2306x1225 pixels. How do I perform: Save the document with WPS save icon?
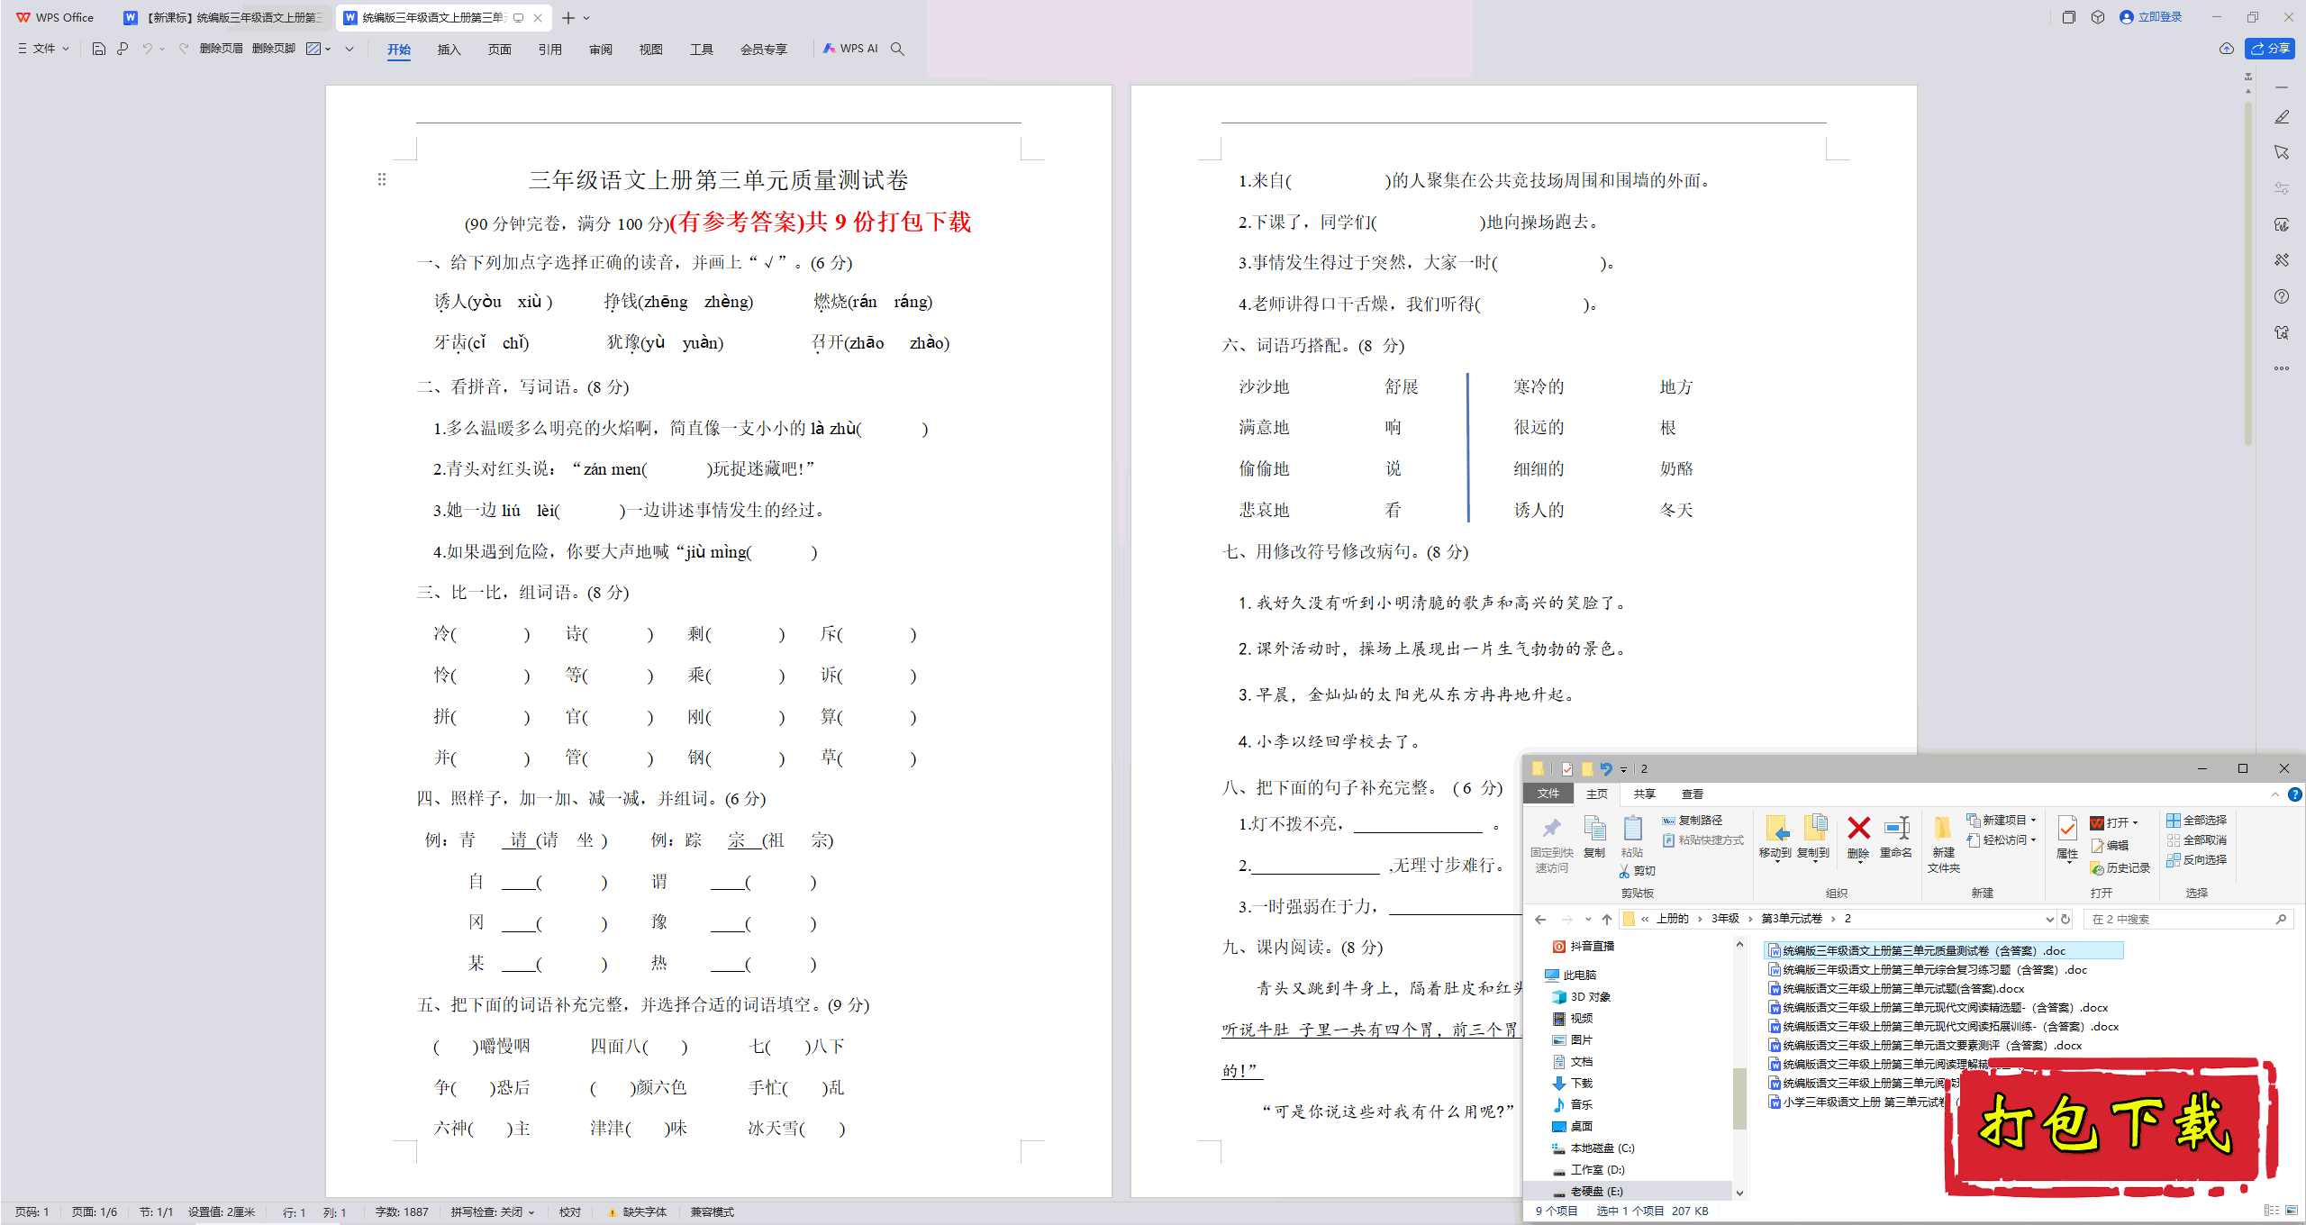click(99, 49)
